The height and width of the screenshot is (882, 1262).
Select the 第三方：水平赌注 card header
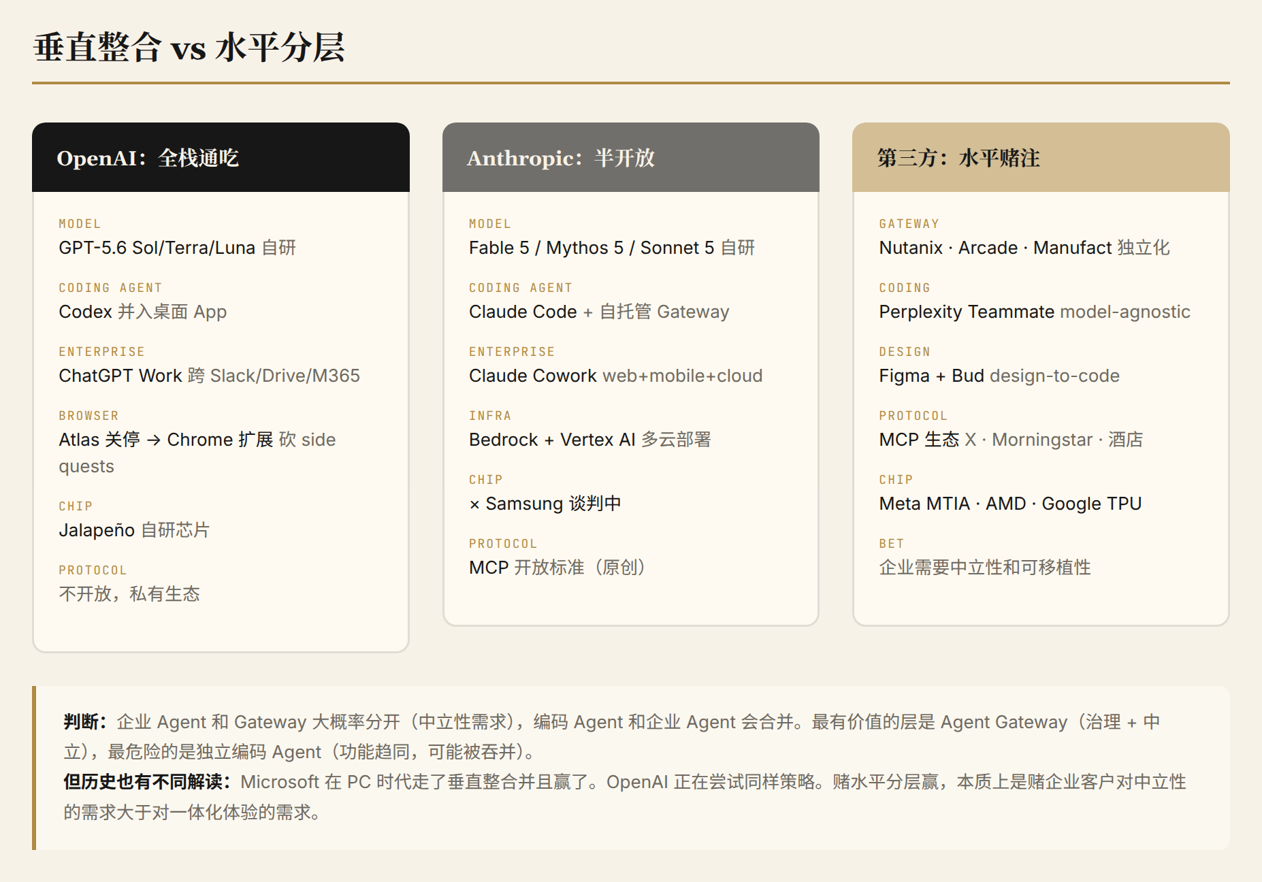tap(1041, 157)
